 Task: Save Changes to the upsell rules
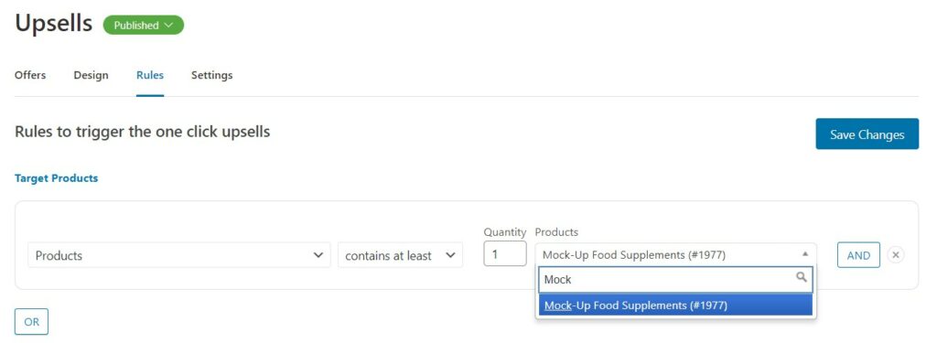867,134
